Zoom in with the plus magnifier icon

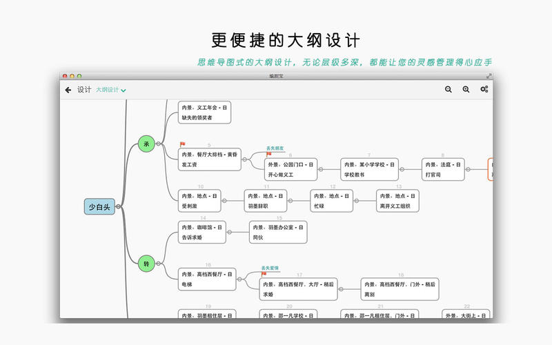466,90
